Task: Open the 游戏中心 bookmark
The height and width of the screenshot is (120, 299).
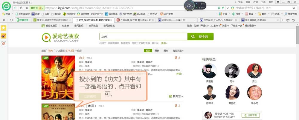Action: pyautogui.click(x=97, y=14)
